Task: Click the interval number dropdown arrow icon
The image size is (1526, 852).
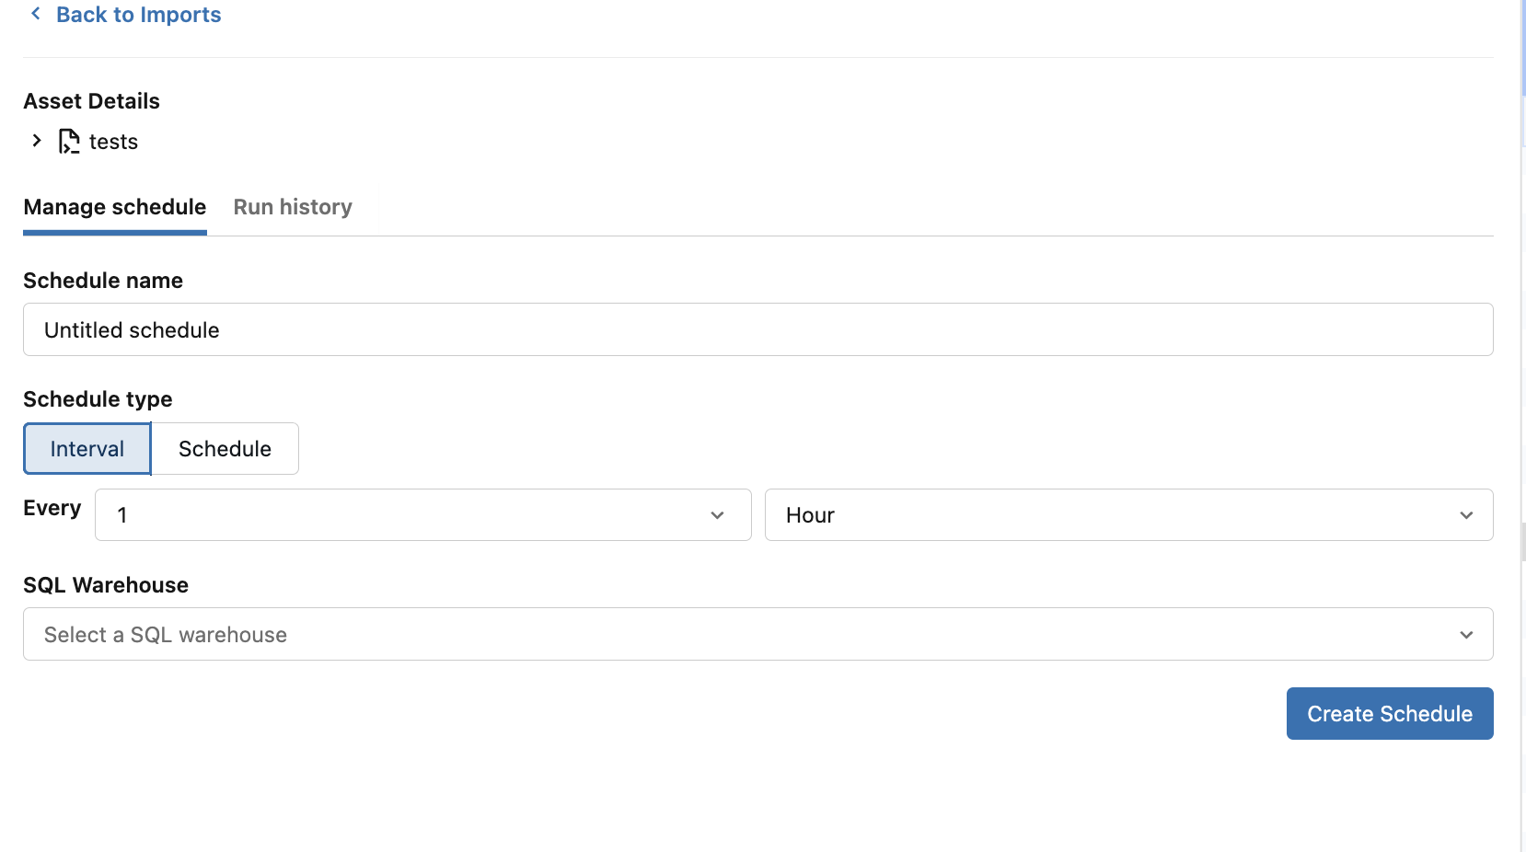Action: pos(718,515)
